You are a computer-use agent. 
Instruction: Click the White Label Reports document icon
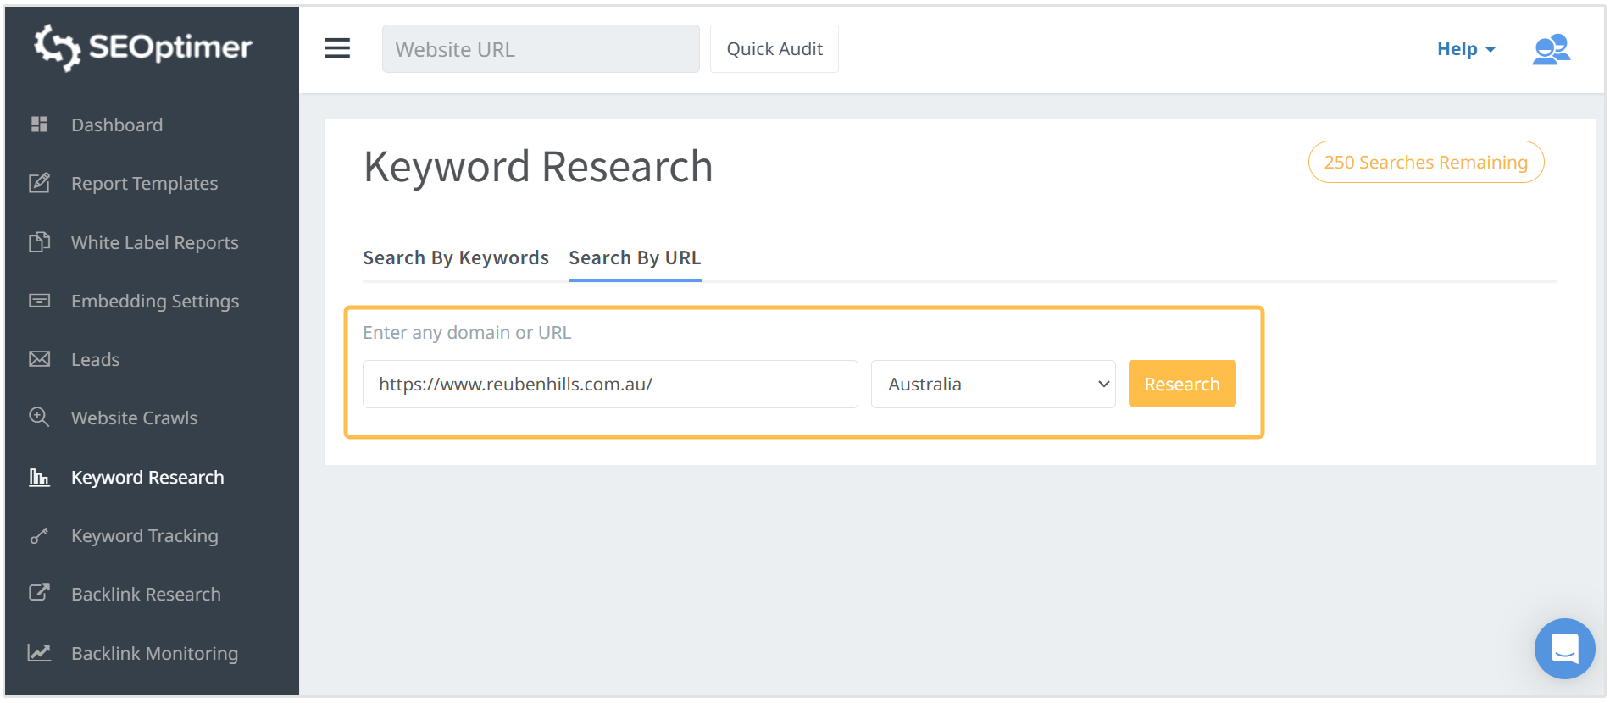(39, 242)
